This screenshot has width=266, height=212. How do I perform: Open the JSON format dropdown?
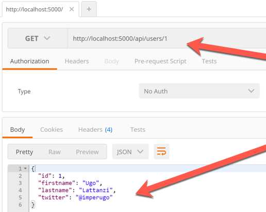pos(130,152)
